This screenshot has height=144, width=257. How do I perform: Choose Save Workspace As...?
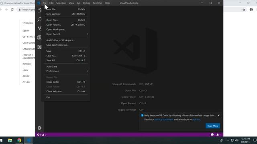[x=65, y=45]
